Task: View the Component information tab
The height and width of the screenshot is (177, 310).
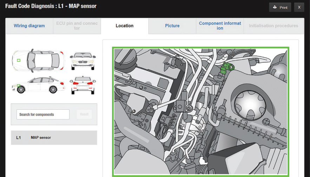Action: tap(220, 26)
